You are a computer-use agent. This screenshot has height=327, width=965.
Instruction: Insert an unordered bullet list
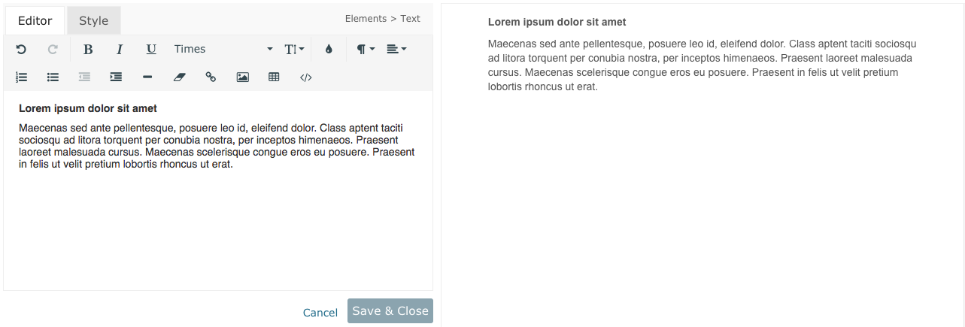[53, 77]
